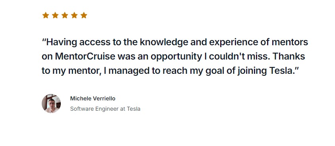Click "mentors" ending the first quote line
The width and height of the screenshot is (335, 146).
coord(290,42)
